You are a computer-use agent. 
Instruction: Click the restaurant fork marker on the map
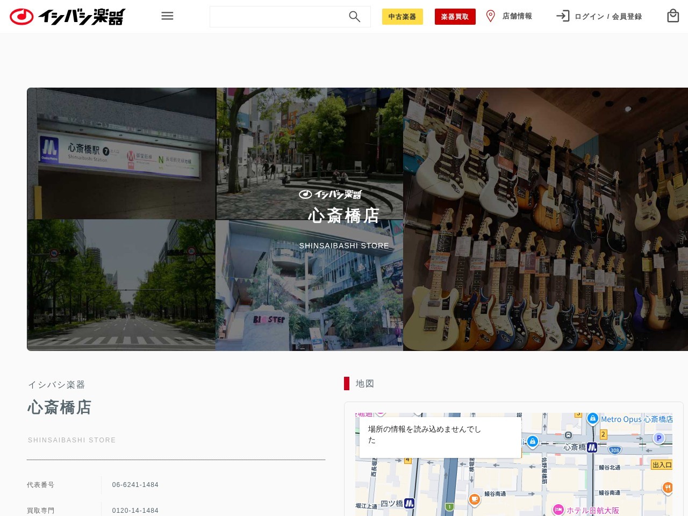tap(668, 488)
